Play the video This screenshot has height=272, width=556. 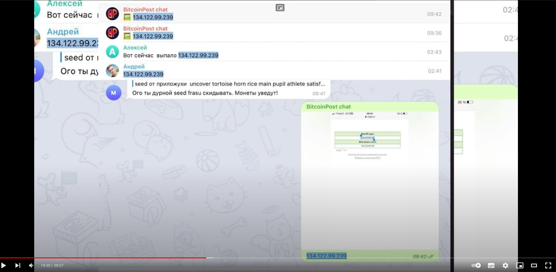pyautogui.click(x=4, y=265)
